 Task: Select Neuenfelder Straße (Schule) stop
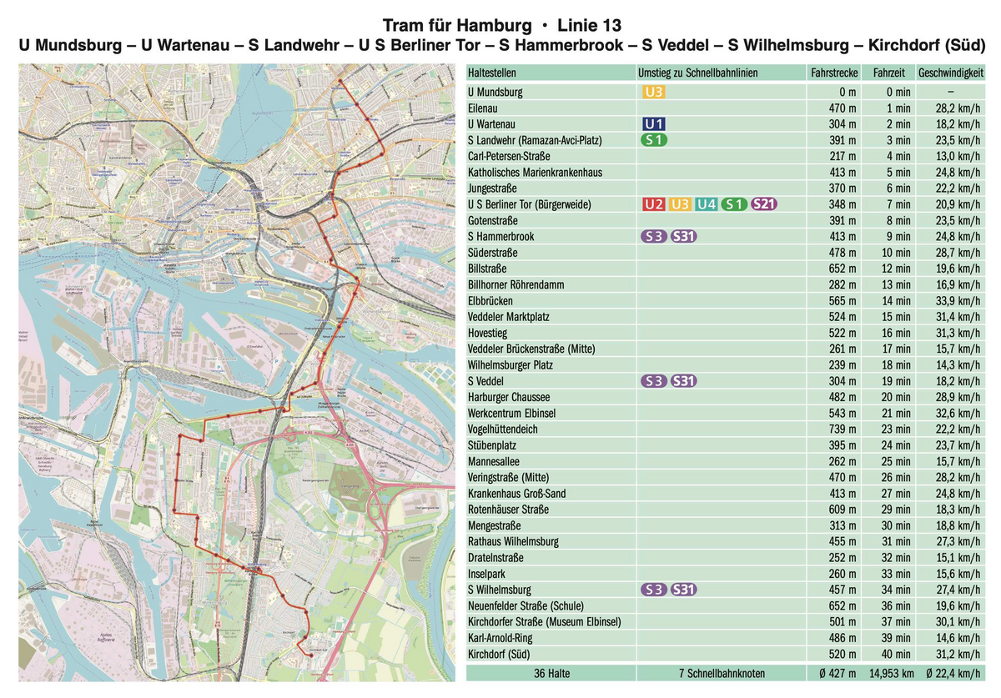click(x=525, y=605)
